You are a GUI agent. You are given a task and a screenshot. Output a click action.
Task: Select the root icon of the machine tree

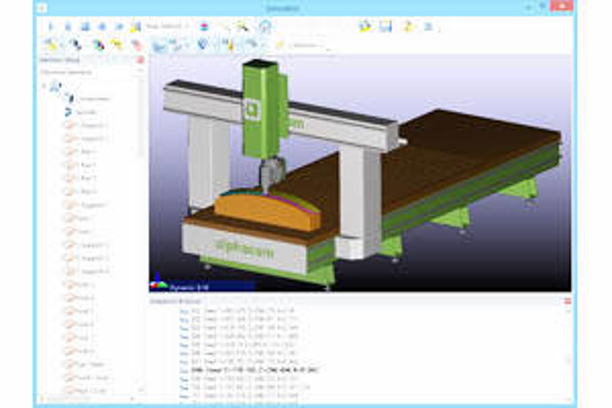[56, 86]
